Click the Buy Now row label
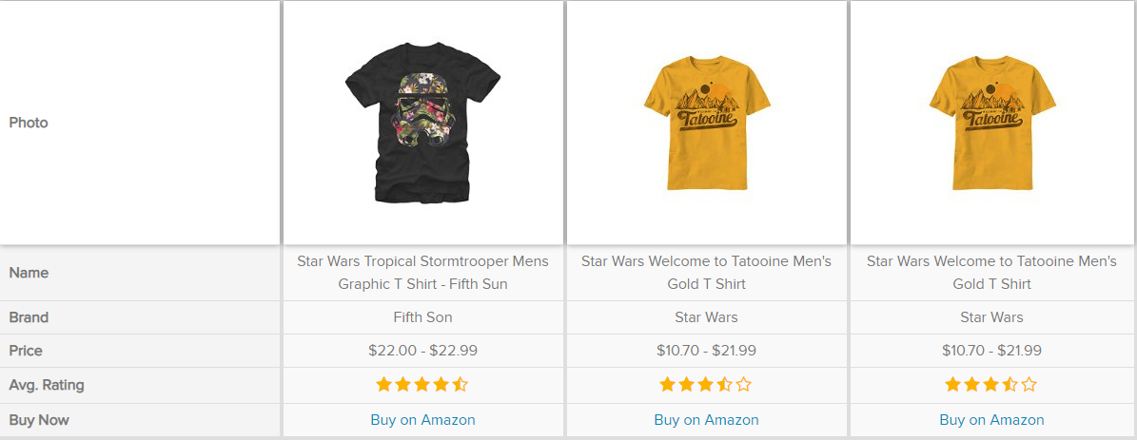 click(39, 419)
